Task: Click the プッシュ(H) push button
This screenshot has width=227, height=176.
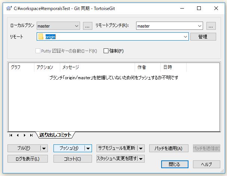Action: pyautogui.click(x=69, y=148)
